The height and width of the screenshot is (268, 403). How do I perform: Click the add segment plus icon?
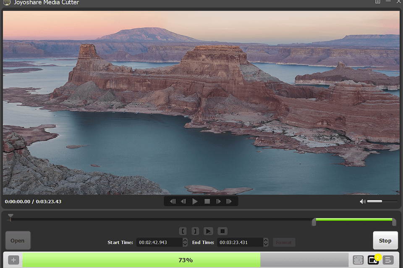[13, 260]
